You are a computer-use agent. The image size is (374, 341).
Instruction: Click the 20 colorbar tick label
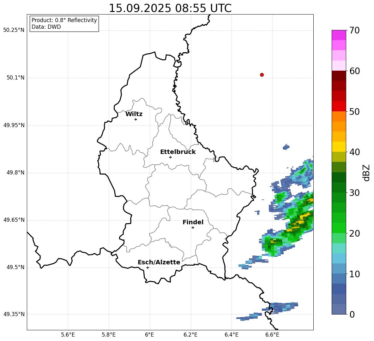(355, 233)
